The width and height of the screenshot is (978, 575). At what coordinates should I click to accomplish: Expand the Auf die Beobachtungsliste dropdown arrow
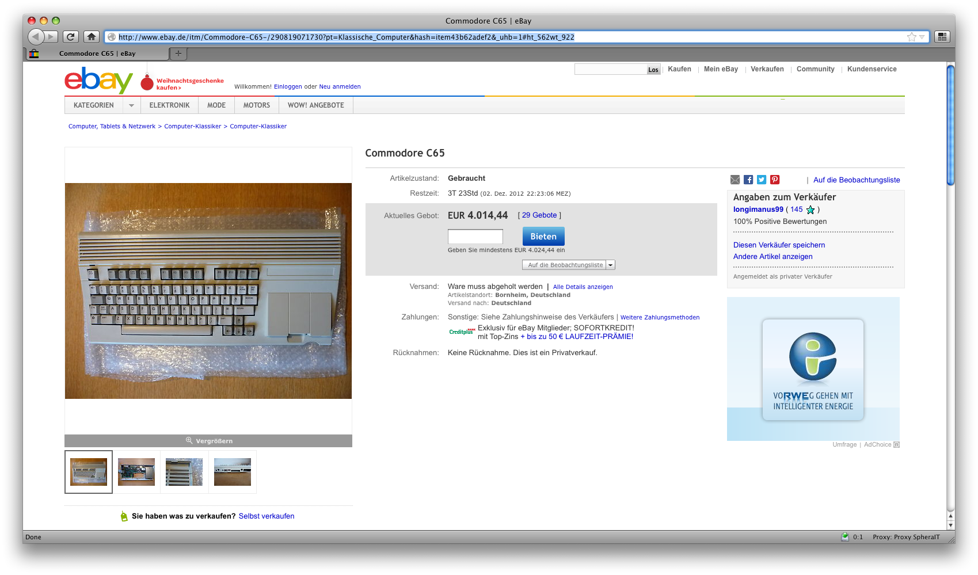(x=611, y=265)
